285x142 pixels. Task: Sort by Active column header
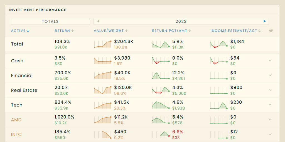coord(20,31)
